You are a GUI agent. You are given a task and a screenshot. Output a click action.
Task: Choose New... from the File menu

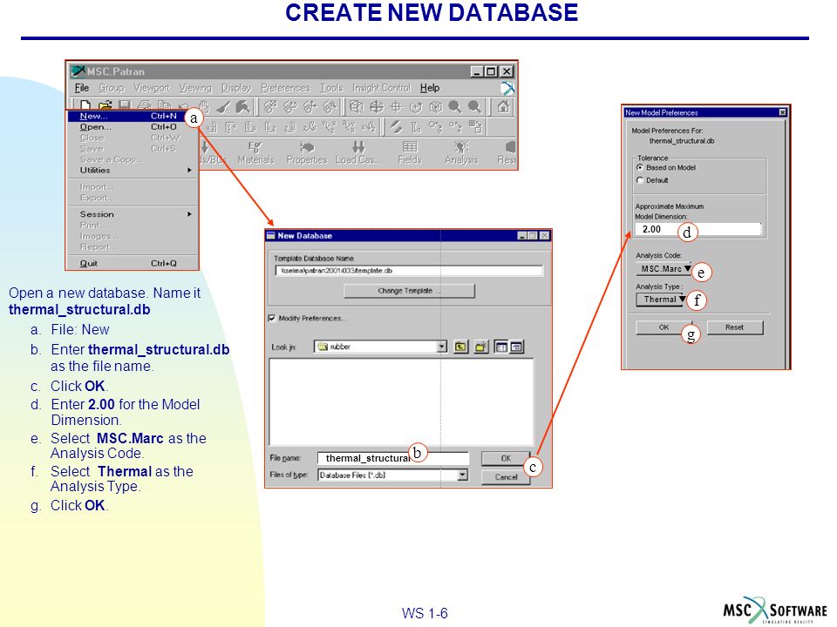point(128,116)
